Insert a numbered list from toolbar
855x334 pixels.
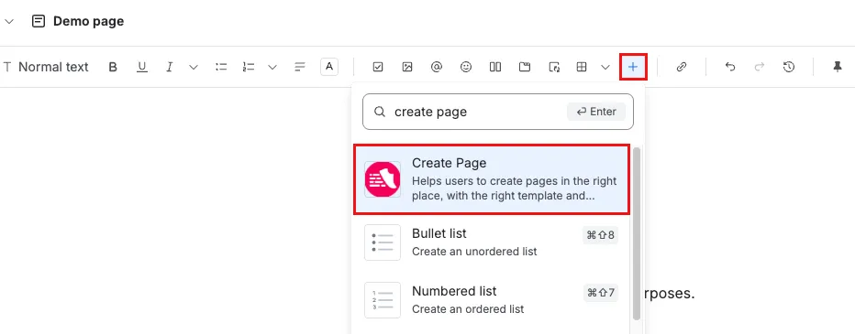click(x=249, y=67)
